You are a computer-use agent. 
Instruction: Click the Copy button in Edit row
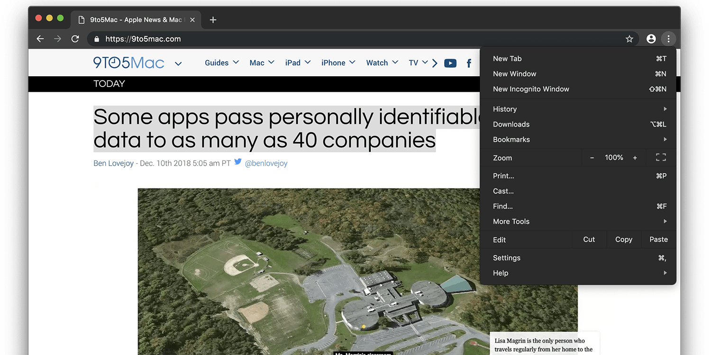click(623, 240)
